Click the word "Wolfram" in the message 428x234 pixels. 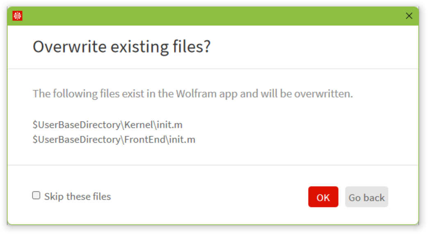click(x=195, y=94)
